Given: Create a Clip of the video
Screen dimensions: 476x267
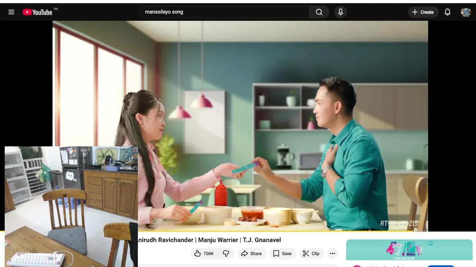Looking at the screenshot, I should (x=311, y=254).
